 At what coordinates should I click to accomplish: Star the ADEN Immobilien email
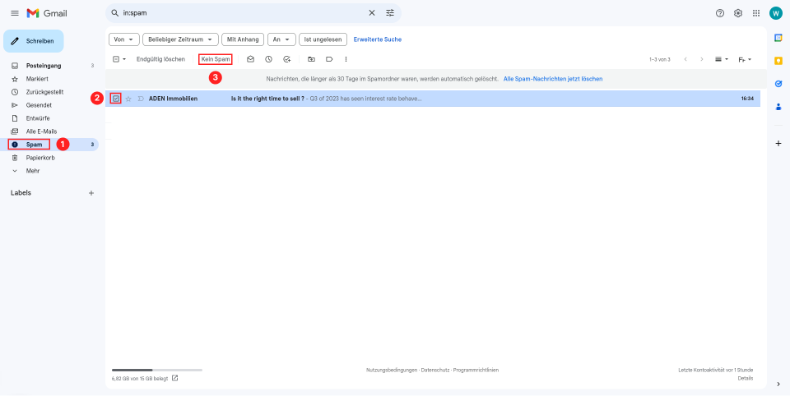pyautogui.click(x=128, y=99)
